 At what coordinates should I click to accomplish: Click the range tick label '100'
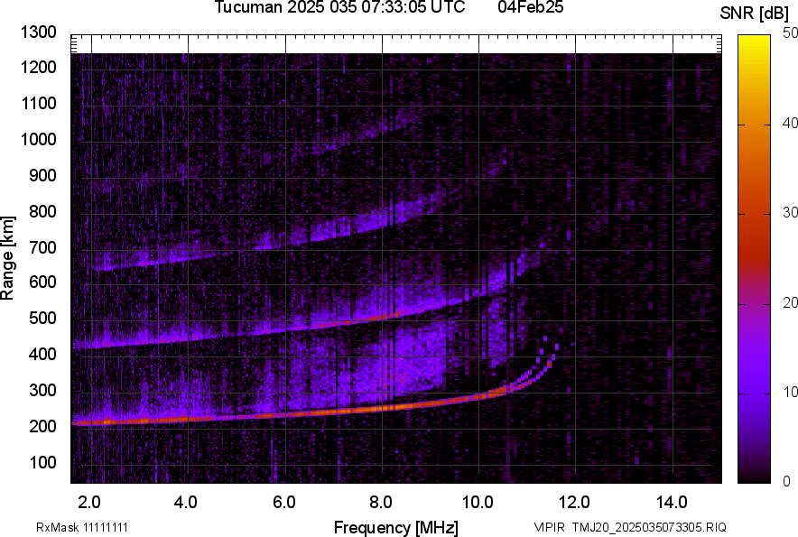(x=42, y=463)
